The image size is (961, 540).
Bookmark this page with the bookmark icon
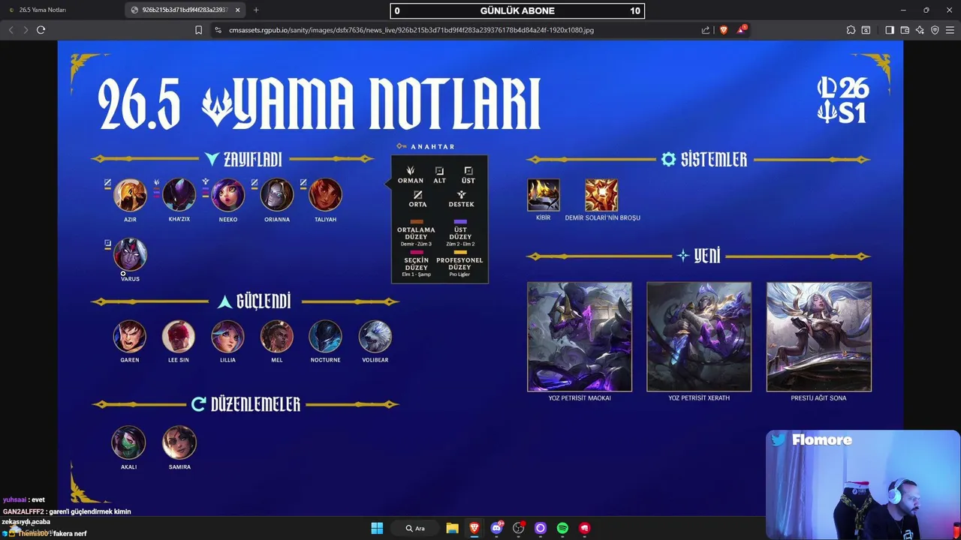[x=198, y=30]
